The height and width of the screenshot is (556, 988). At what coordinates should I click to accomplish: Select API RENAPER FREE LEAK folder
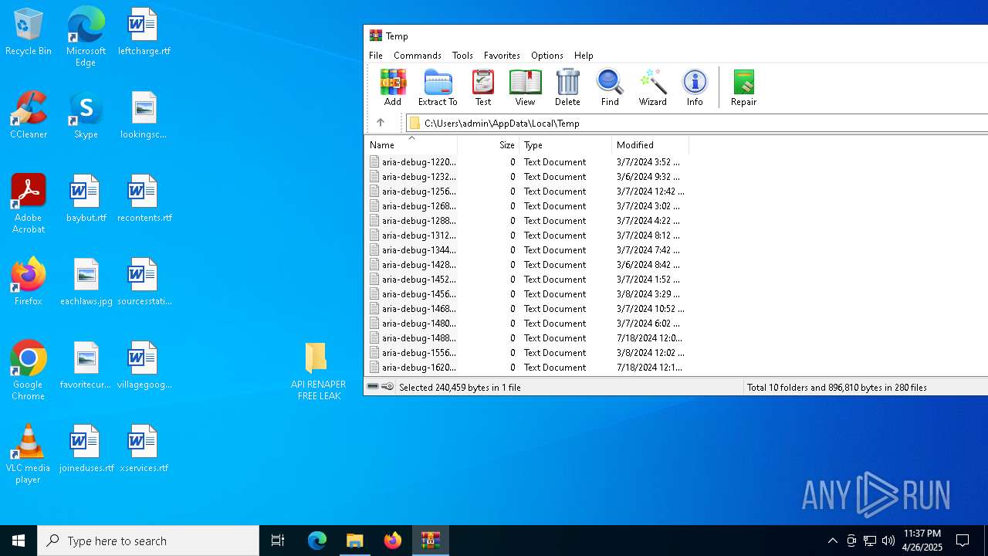pos(318,371)
